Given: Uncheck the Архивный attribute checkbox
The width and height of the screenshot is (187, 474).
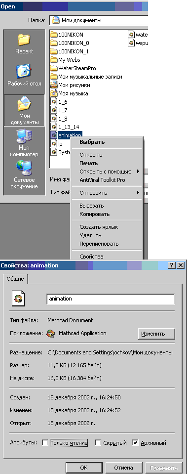Looking at the screenshot, I should click(135, 443).
